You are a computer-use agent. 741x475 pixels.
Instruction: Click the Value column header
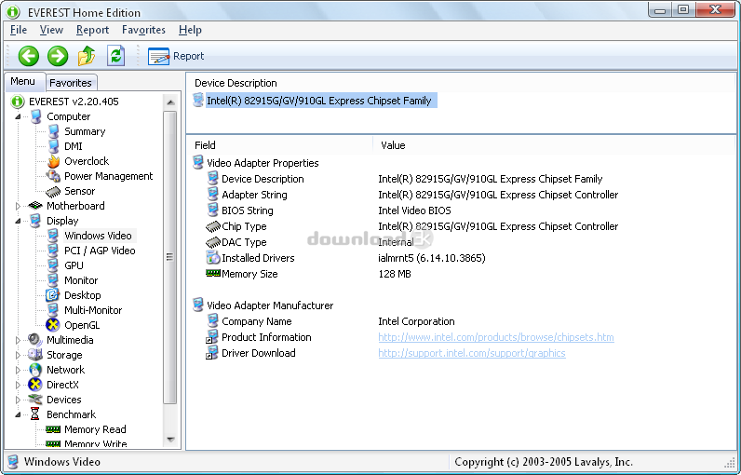click(393, 145)
